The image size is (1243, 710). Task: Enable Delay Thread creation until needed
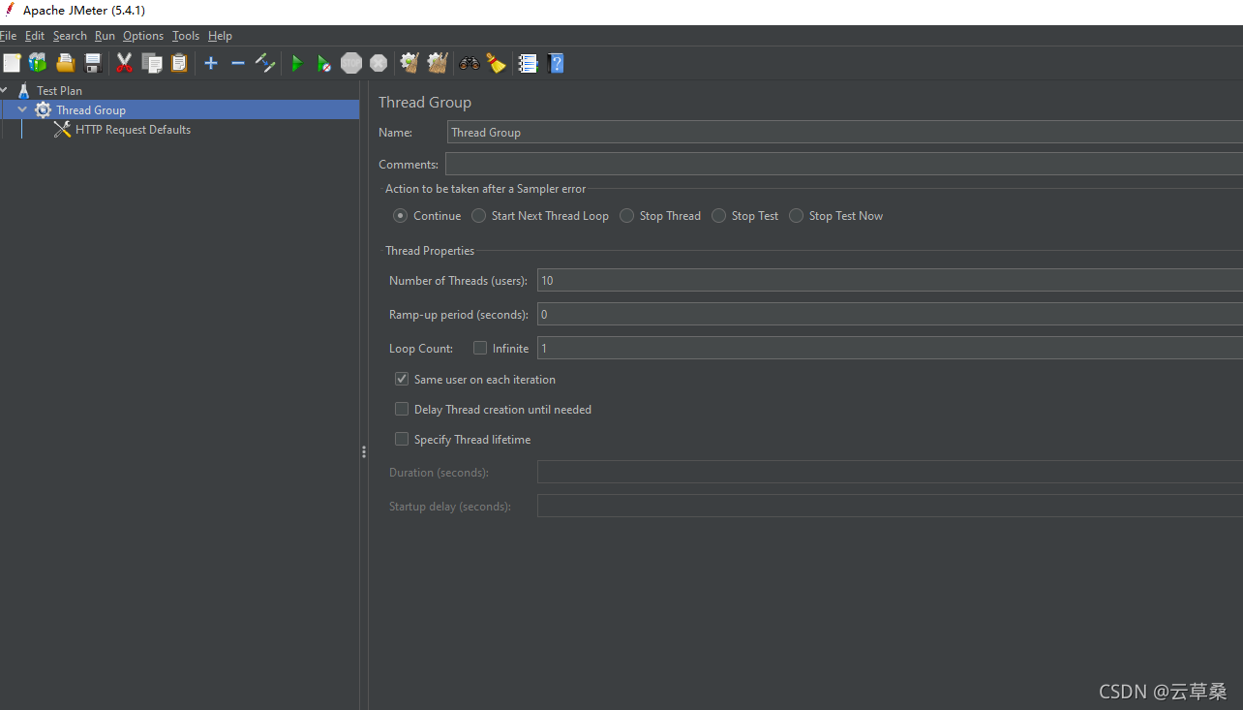point(402,409)
